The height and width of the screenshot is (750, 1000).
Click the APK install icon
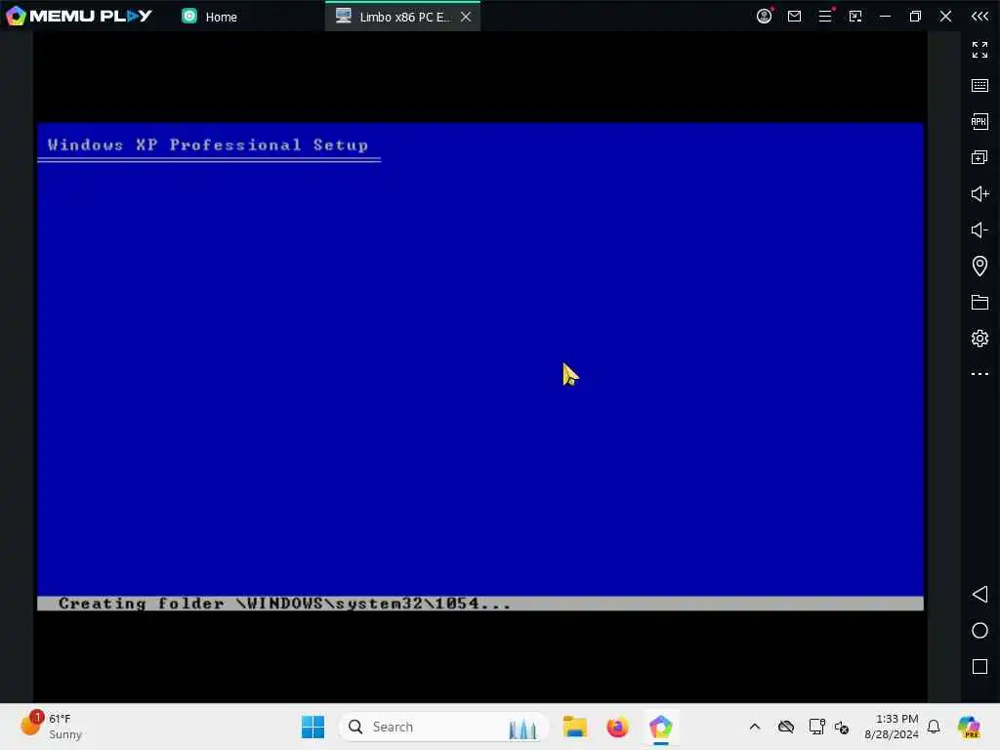(x=979, y=121)
